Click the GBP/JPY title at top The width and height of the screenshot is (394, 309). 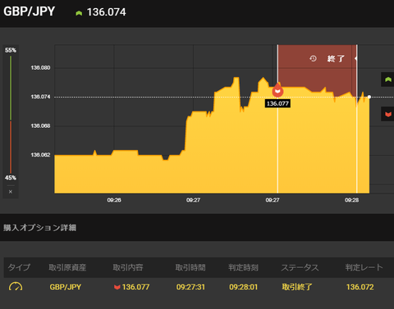(x=29, y=11)
